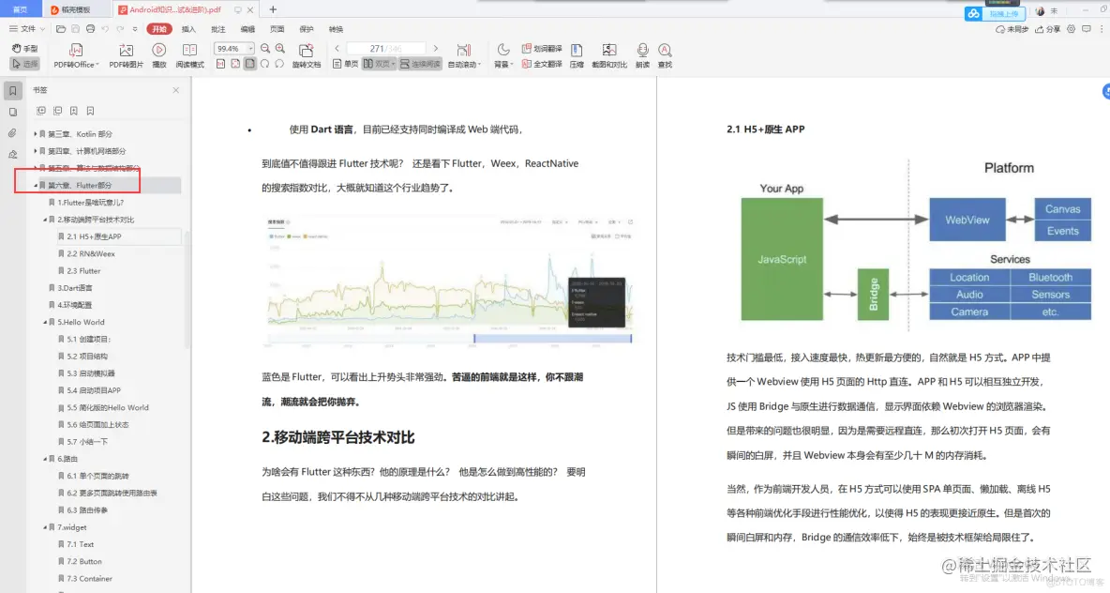Screen dimensions: 1110x593
Task: Open the 截图和对比 screenshot compare tool
Action: click(x=611, y=54)
